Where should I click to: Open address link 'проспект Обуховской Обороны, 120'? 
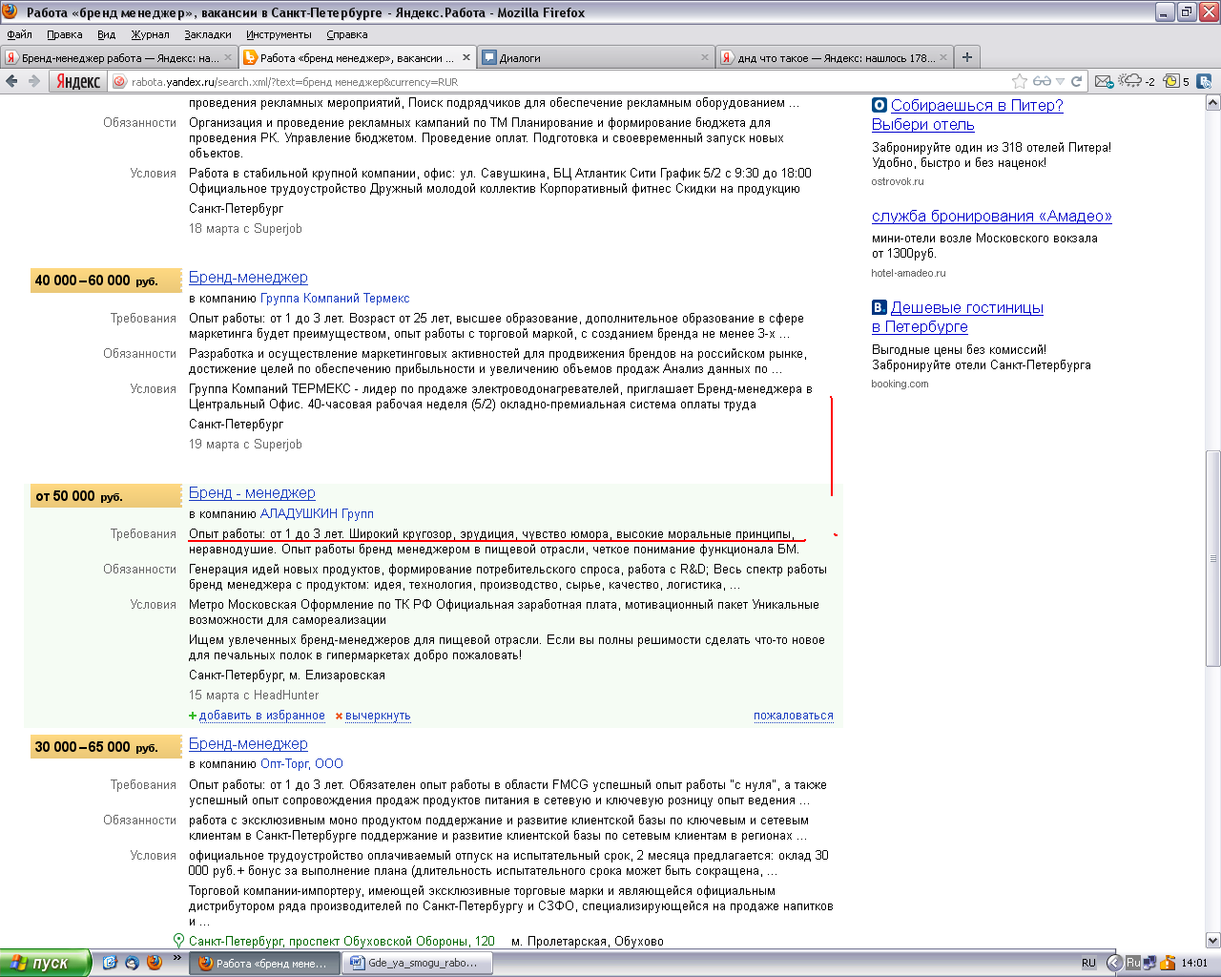pos(341,941)
